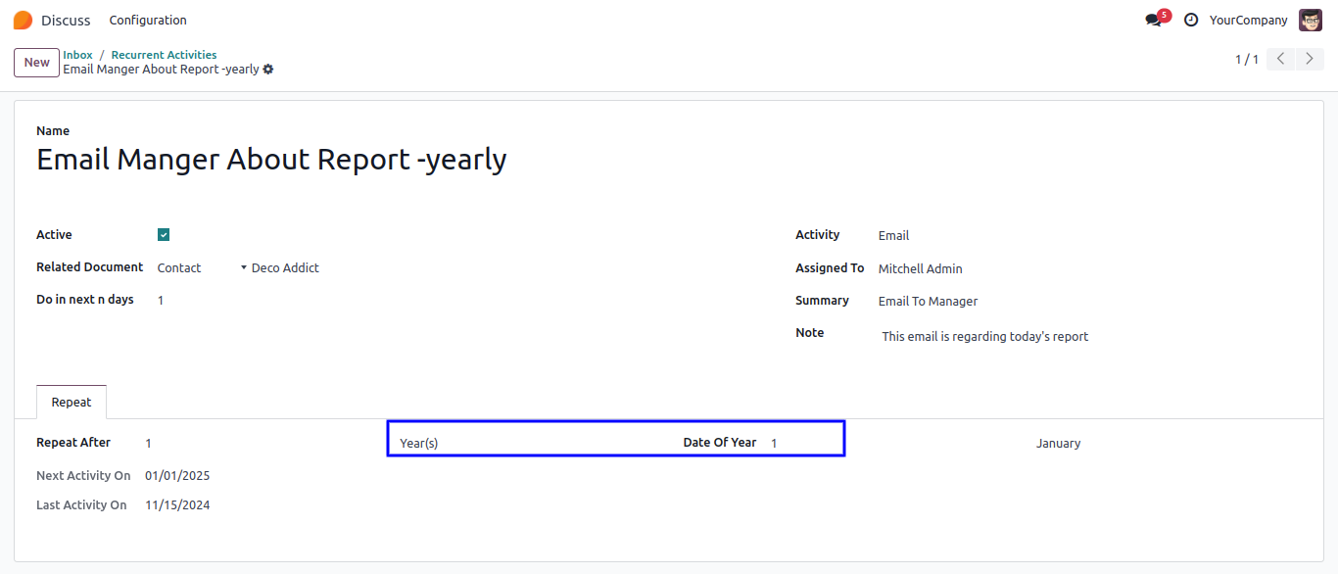Image resolution: width=1338 pixels, height=574 pixels.
Task: Open Recurrent Activities breadcrumb link
Action: pos(164,55)
